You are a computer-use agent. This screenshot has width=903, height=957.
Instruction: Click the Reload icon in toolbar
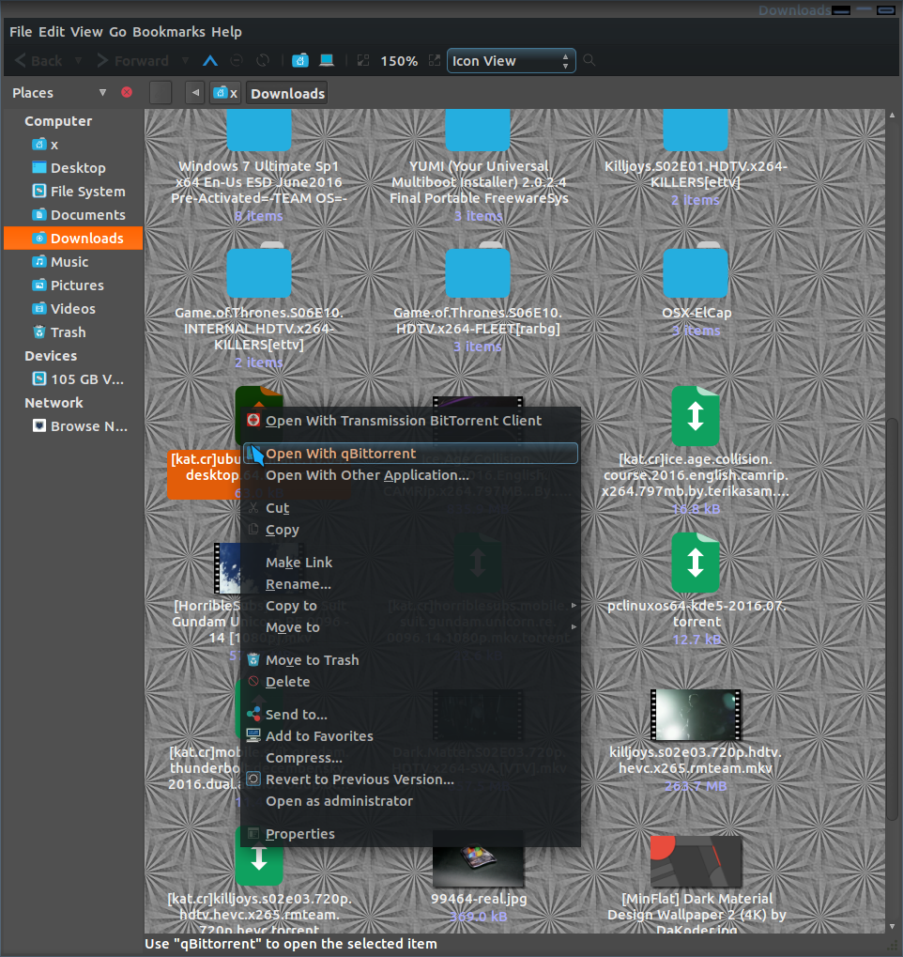coord(263,60)
